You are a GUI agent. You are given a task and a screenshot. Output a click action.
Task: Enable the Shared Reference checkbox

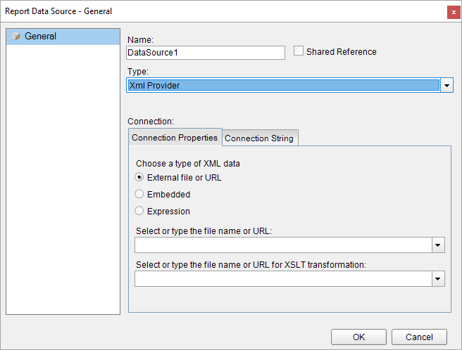pyautogui.click(x=298, y=51)
